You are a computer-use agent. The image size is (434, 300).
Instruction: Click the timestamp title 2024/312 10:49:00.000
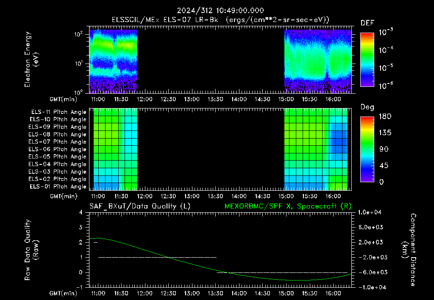220,11
